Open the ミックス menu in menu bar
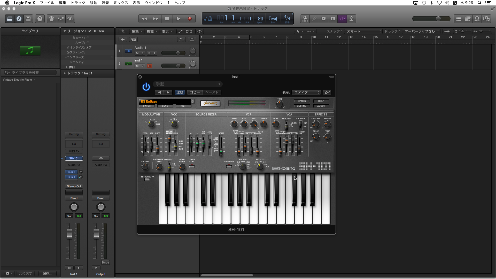Image resolution: width=496 pixels, height=279 pixels. pyautogui.click(x=121, y=3)
